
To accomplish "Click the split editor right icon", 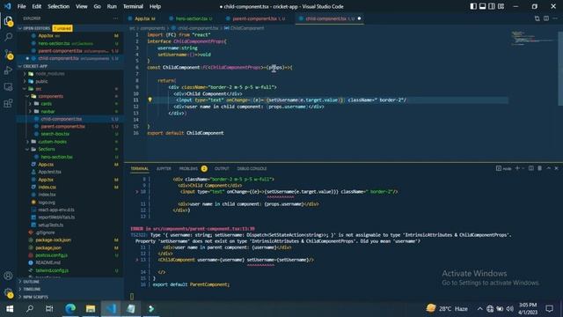I will [x=546, y=18].
